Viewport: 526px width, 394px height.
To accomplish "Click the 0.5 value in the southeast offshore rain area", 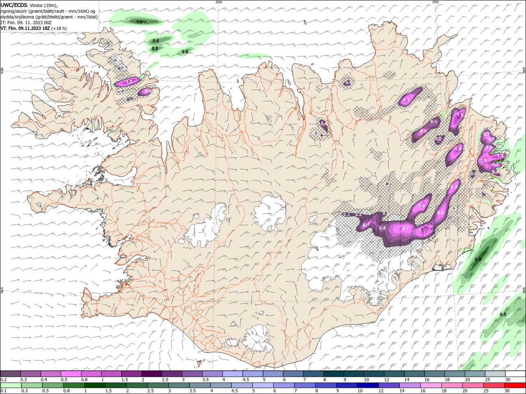I will 503,314.
